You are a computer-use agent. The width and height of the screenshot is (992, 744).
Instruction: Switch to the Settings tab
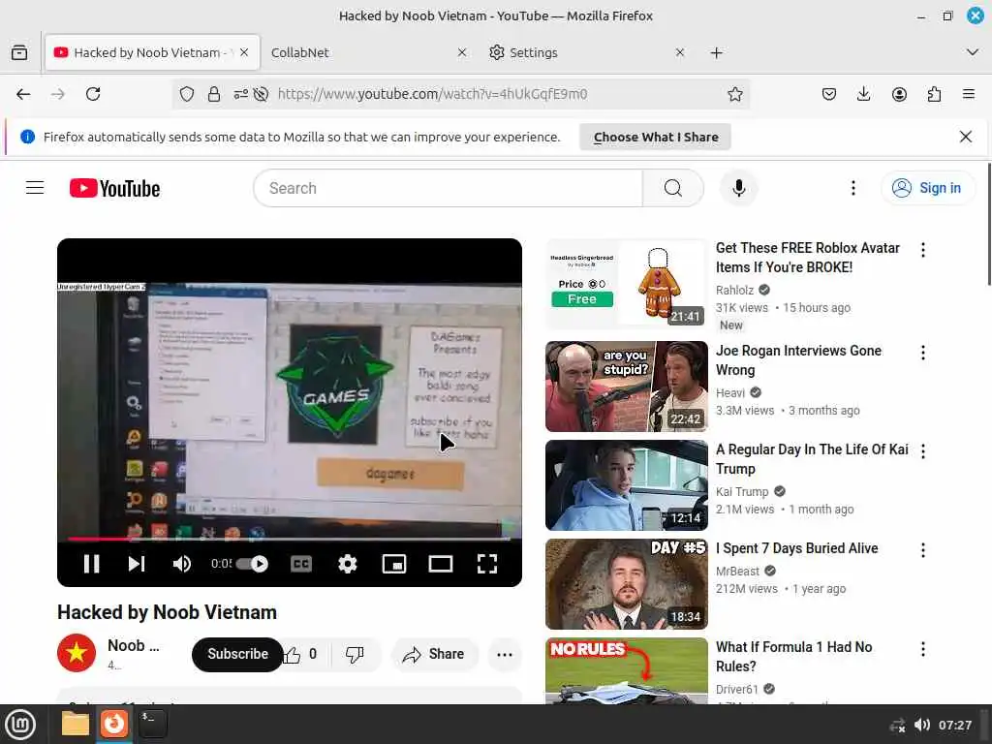coord(587,52)
